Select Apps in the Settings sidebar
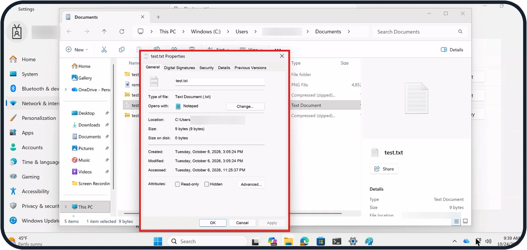This screenshot has width=527, height=250. [28, 133]
